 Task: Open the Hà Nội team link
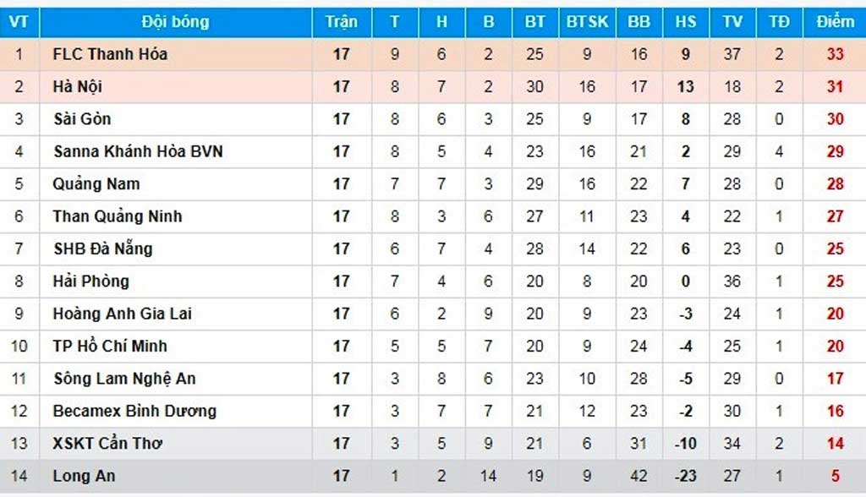pos(78,86)
